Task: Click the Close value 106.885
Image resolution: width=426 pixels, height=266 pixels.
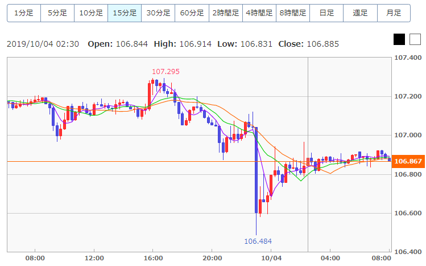Action: (x=322, y=44)
